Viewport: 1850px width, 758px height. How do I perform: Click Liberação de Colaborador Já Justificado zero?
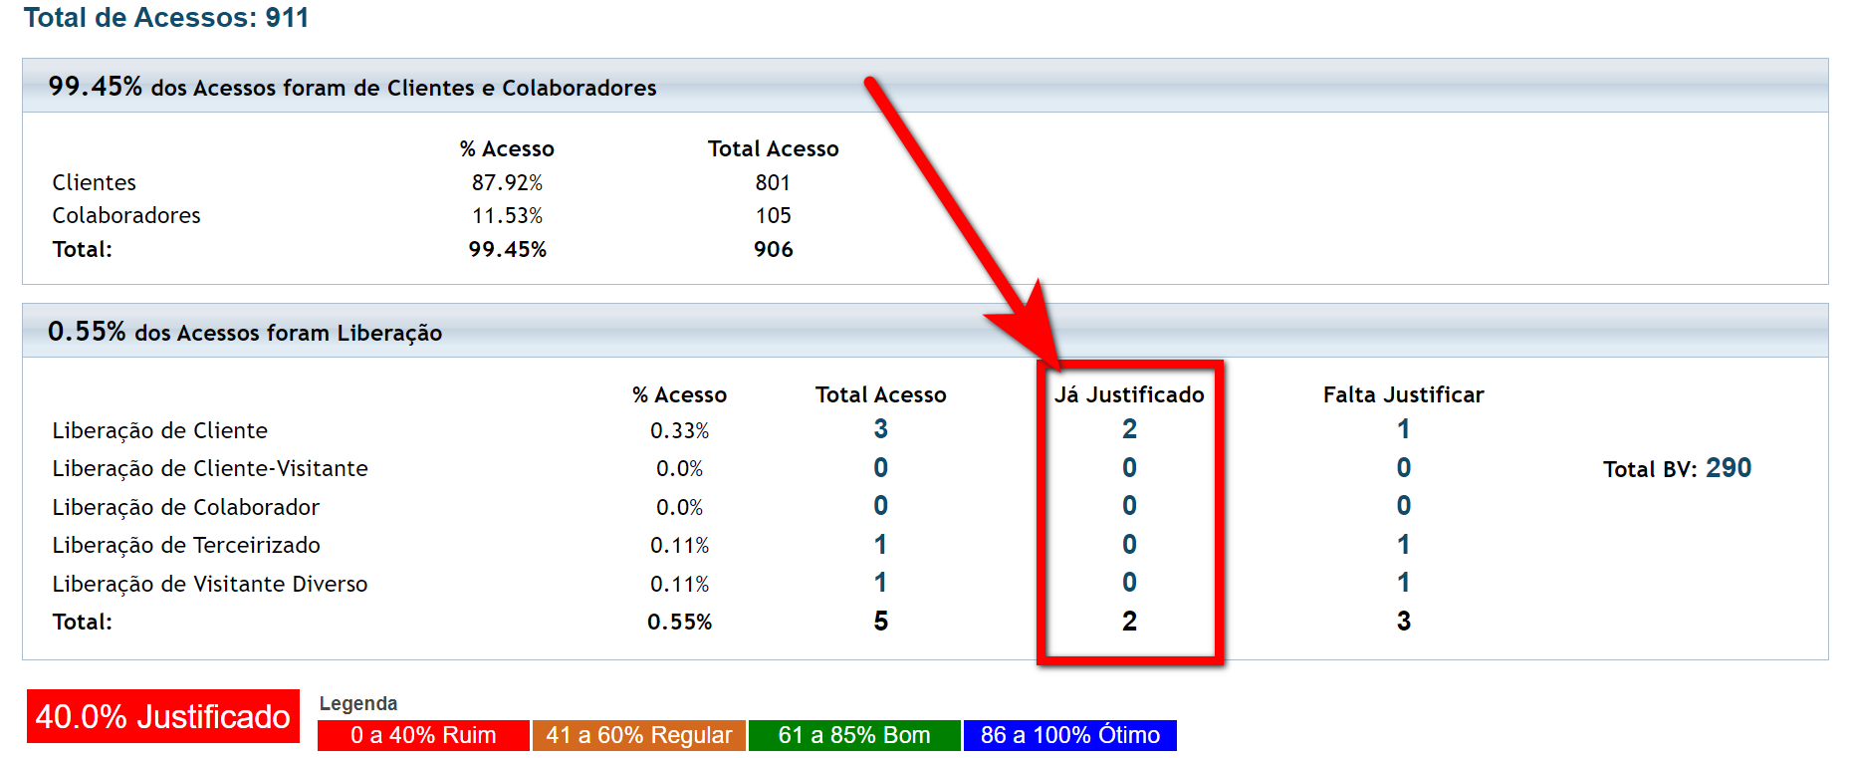pyautogui.click(x=1129, y=506)
